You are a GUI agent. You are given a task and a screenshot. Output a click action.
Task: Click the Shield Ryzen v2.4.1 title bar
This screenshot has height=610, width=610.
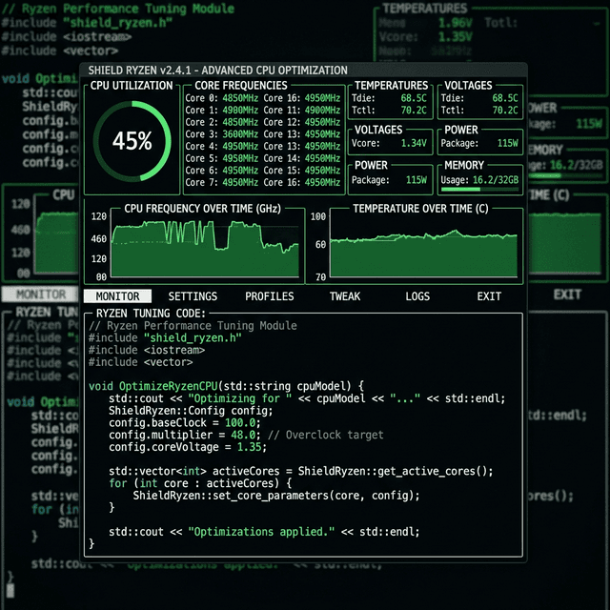303,71
